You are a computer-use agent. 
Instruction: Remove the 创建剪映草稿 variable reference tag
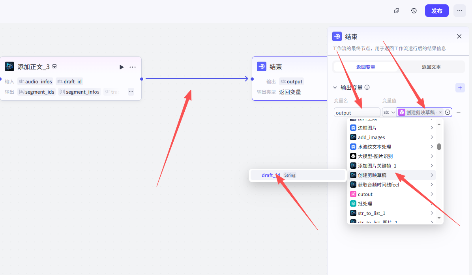440,113
